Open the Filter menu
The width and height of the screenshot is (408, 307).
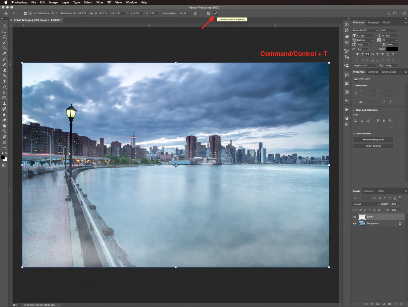coord(100,2)
